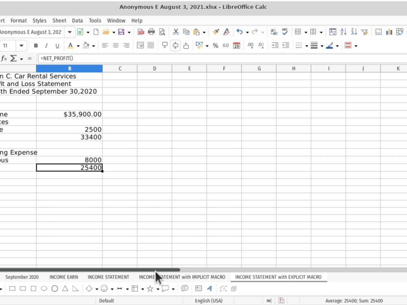The width and height of the screenshot is (407, 305).
Task: Expand Paste options dropdown arrow
Action: pyautogui.click(x=204, y=33)
